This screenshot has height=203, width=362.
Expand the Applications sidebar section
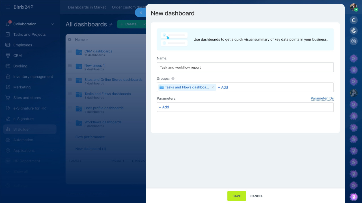pyautogui.click(x=52, y=151)
